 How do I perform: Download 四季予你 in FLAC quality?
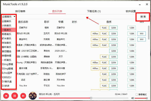(x=104, y=28)
